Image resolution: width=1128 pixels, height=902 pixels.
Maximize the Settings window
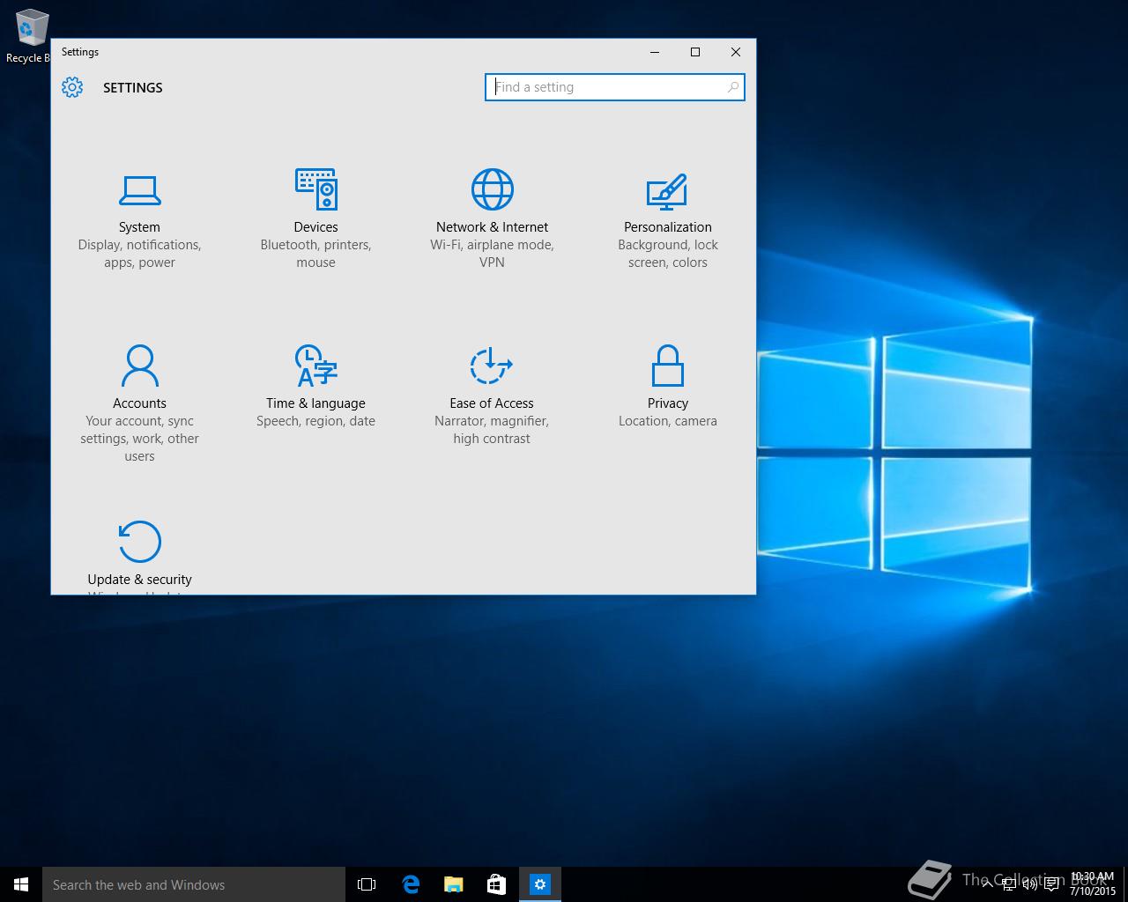pos(695,52)
